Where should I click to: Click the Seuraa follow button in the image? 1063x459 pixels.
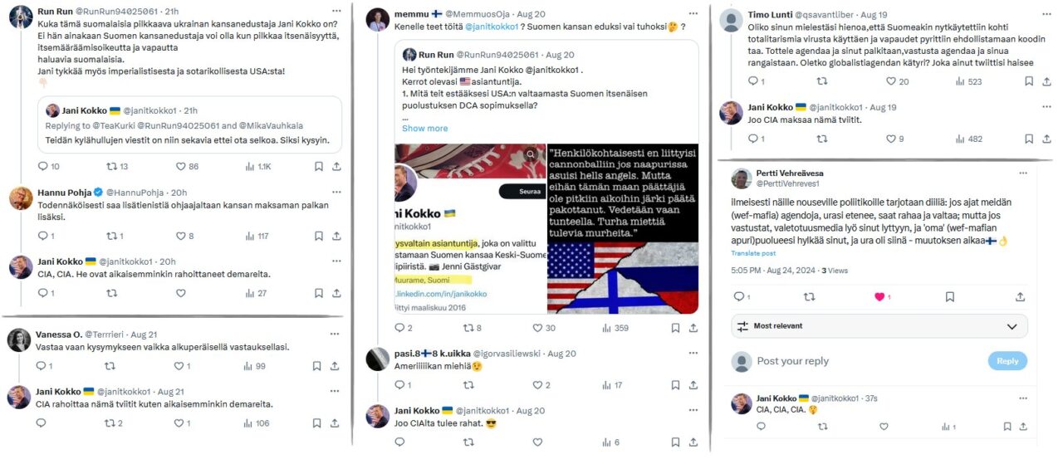519,191
